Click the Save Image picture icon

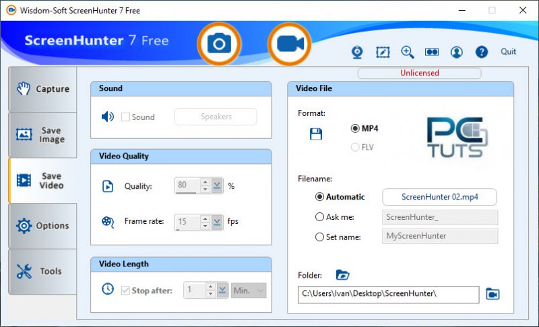coord(24,134)
